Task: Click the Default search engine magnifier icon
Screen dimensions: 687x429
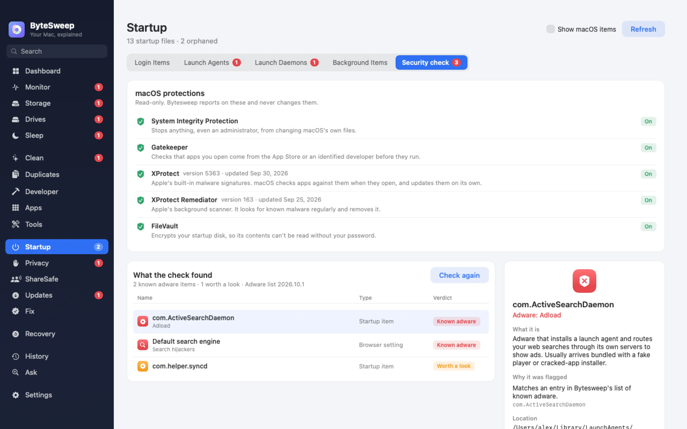Action: [143, 345]
